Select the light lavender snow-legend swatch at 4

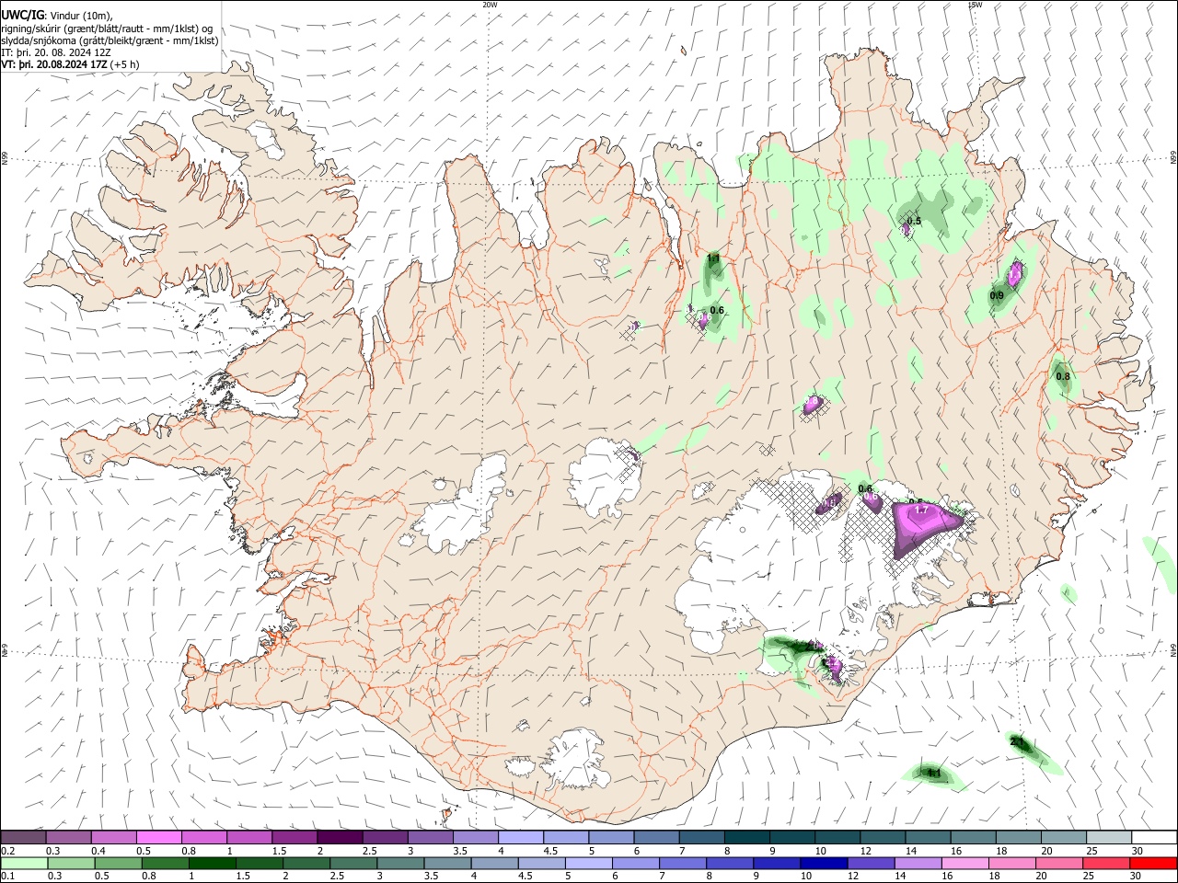(520, 837)
